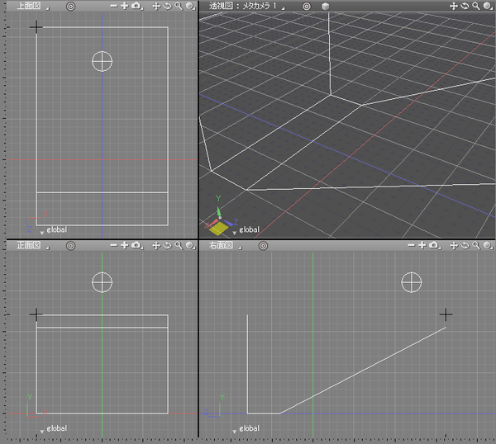
Task: Click the camera icon in the 正面図 header
Action: pyautogui.click(x=136, y=245)
